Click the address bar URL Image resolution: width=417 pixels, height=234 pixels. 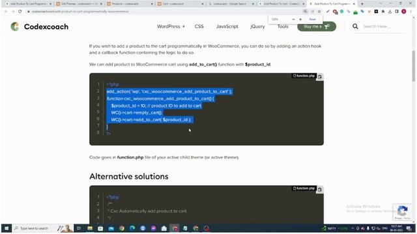click(x=80, y=12)
